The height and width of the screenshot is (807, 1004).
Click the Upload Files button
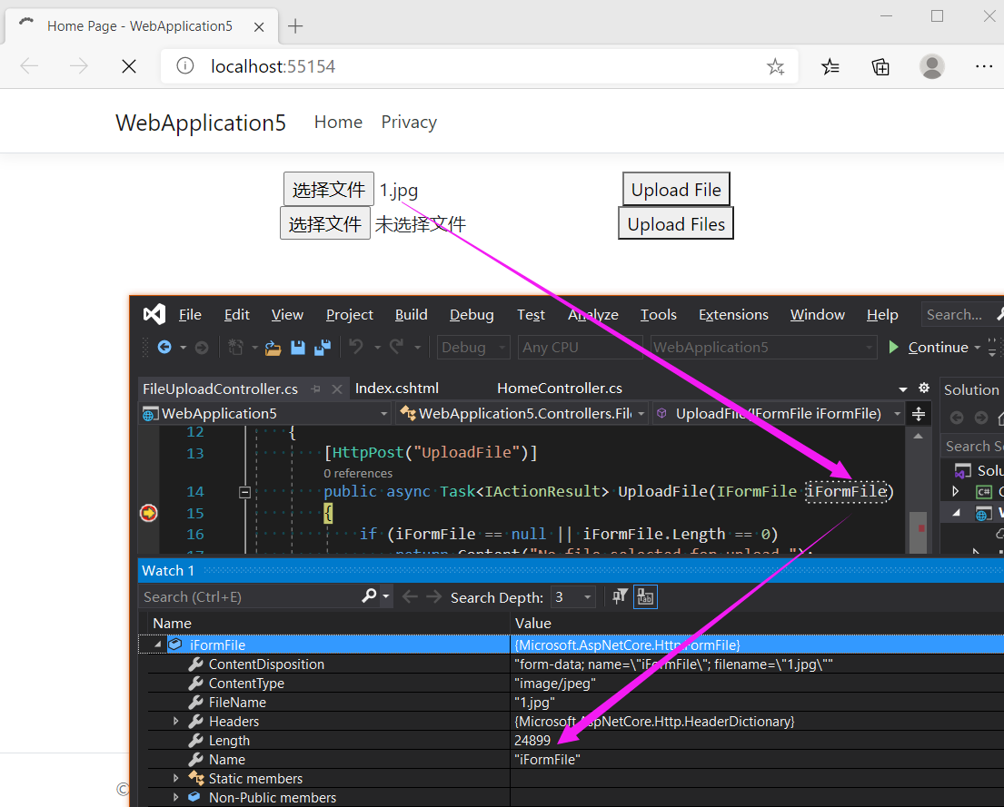675,223
